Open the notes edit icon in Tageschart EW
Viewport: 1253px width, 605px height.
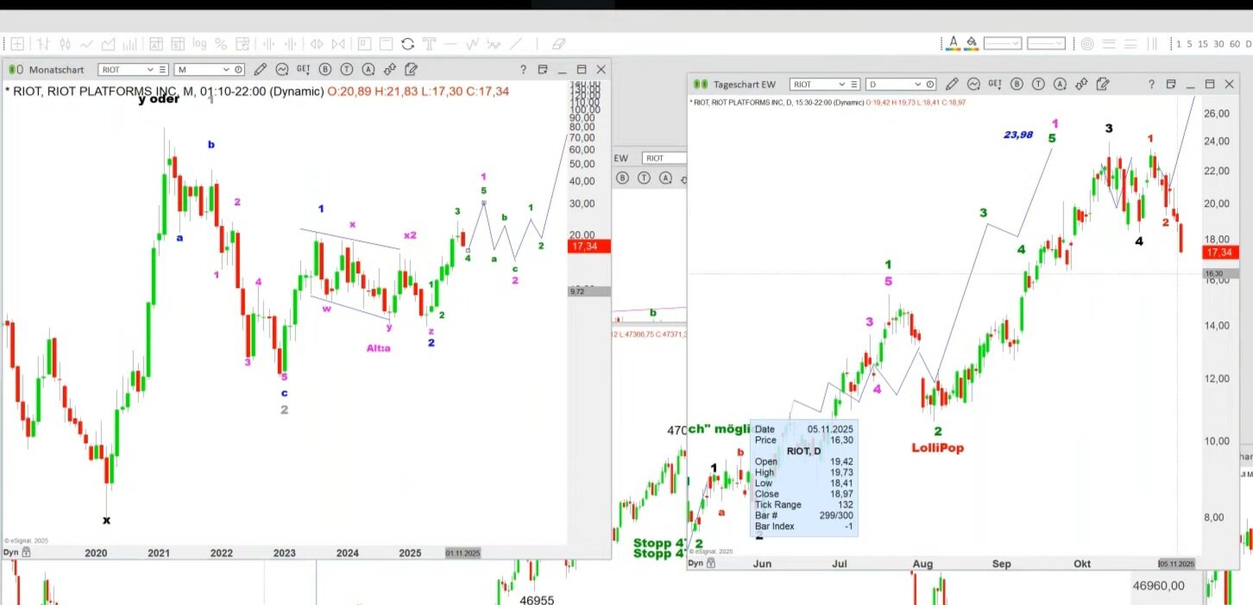tap(1102, 84)
